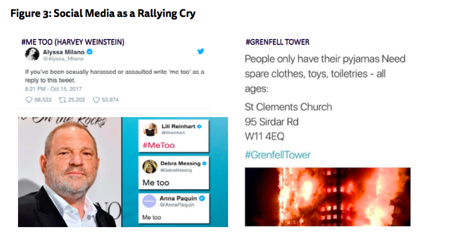This screenshot has width=465, height=244.
Task: Click the Alyssa Milano display name
Action: [63, 52]
